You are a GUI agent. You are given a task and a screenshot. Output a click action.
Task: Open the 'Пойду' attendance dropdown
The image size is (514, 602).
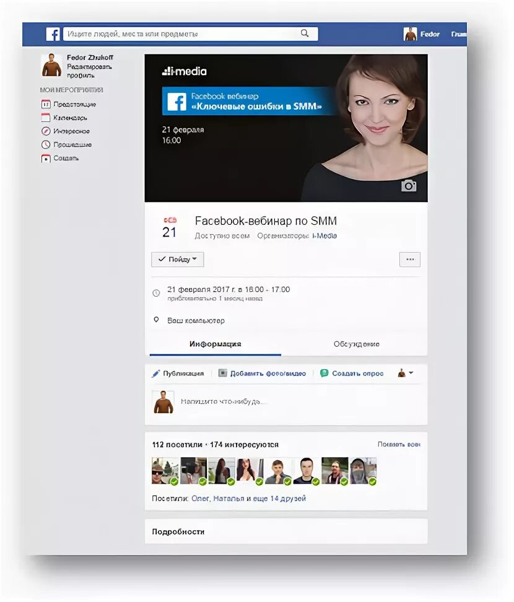coord(177,260)
